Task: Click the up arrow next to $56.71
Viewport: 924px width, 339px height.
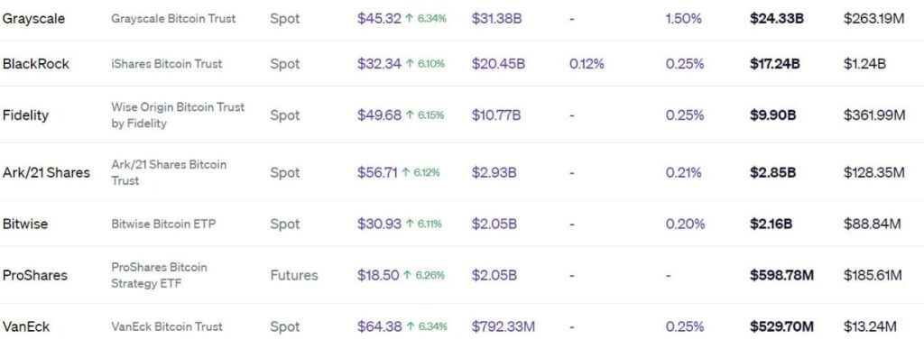Action: pyautogui.click(x=405, y=172)
